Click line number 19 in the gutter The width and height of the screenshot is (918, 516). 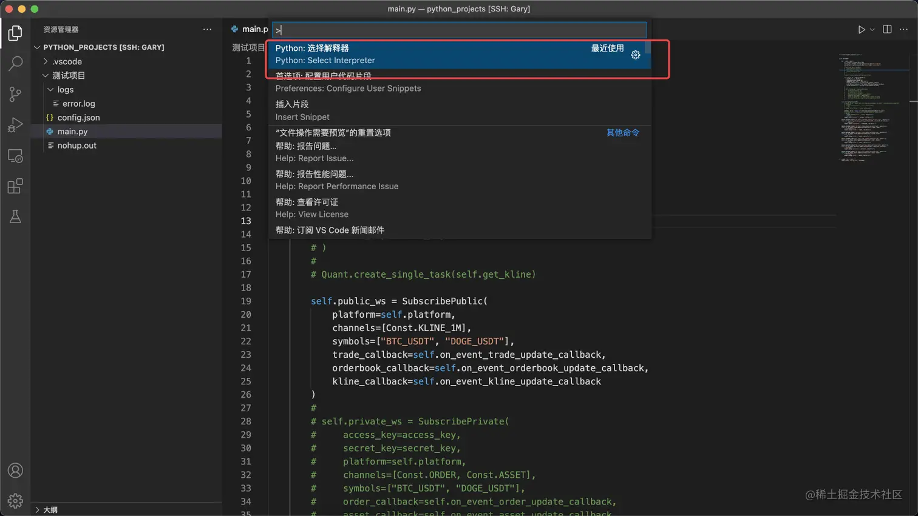pos(246,301)
